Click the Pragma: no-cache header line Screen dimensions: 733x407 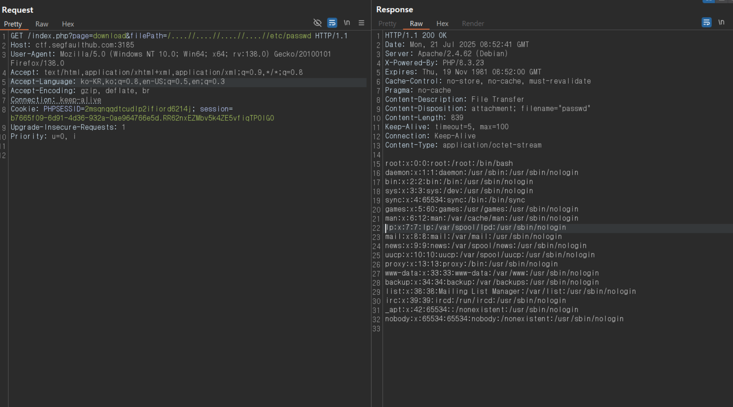418,90
